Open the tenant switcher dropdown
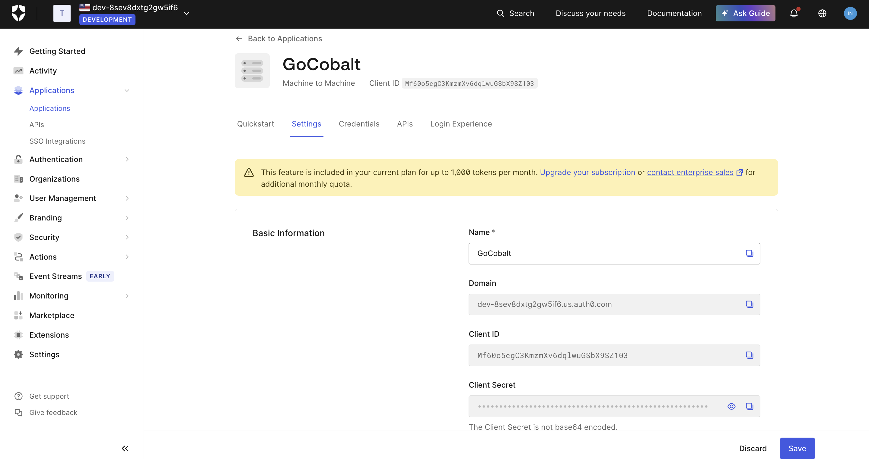Screen dimensions: 869x459 (186, 14)
